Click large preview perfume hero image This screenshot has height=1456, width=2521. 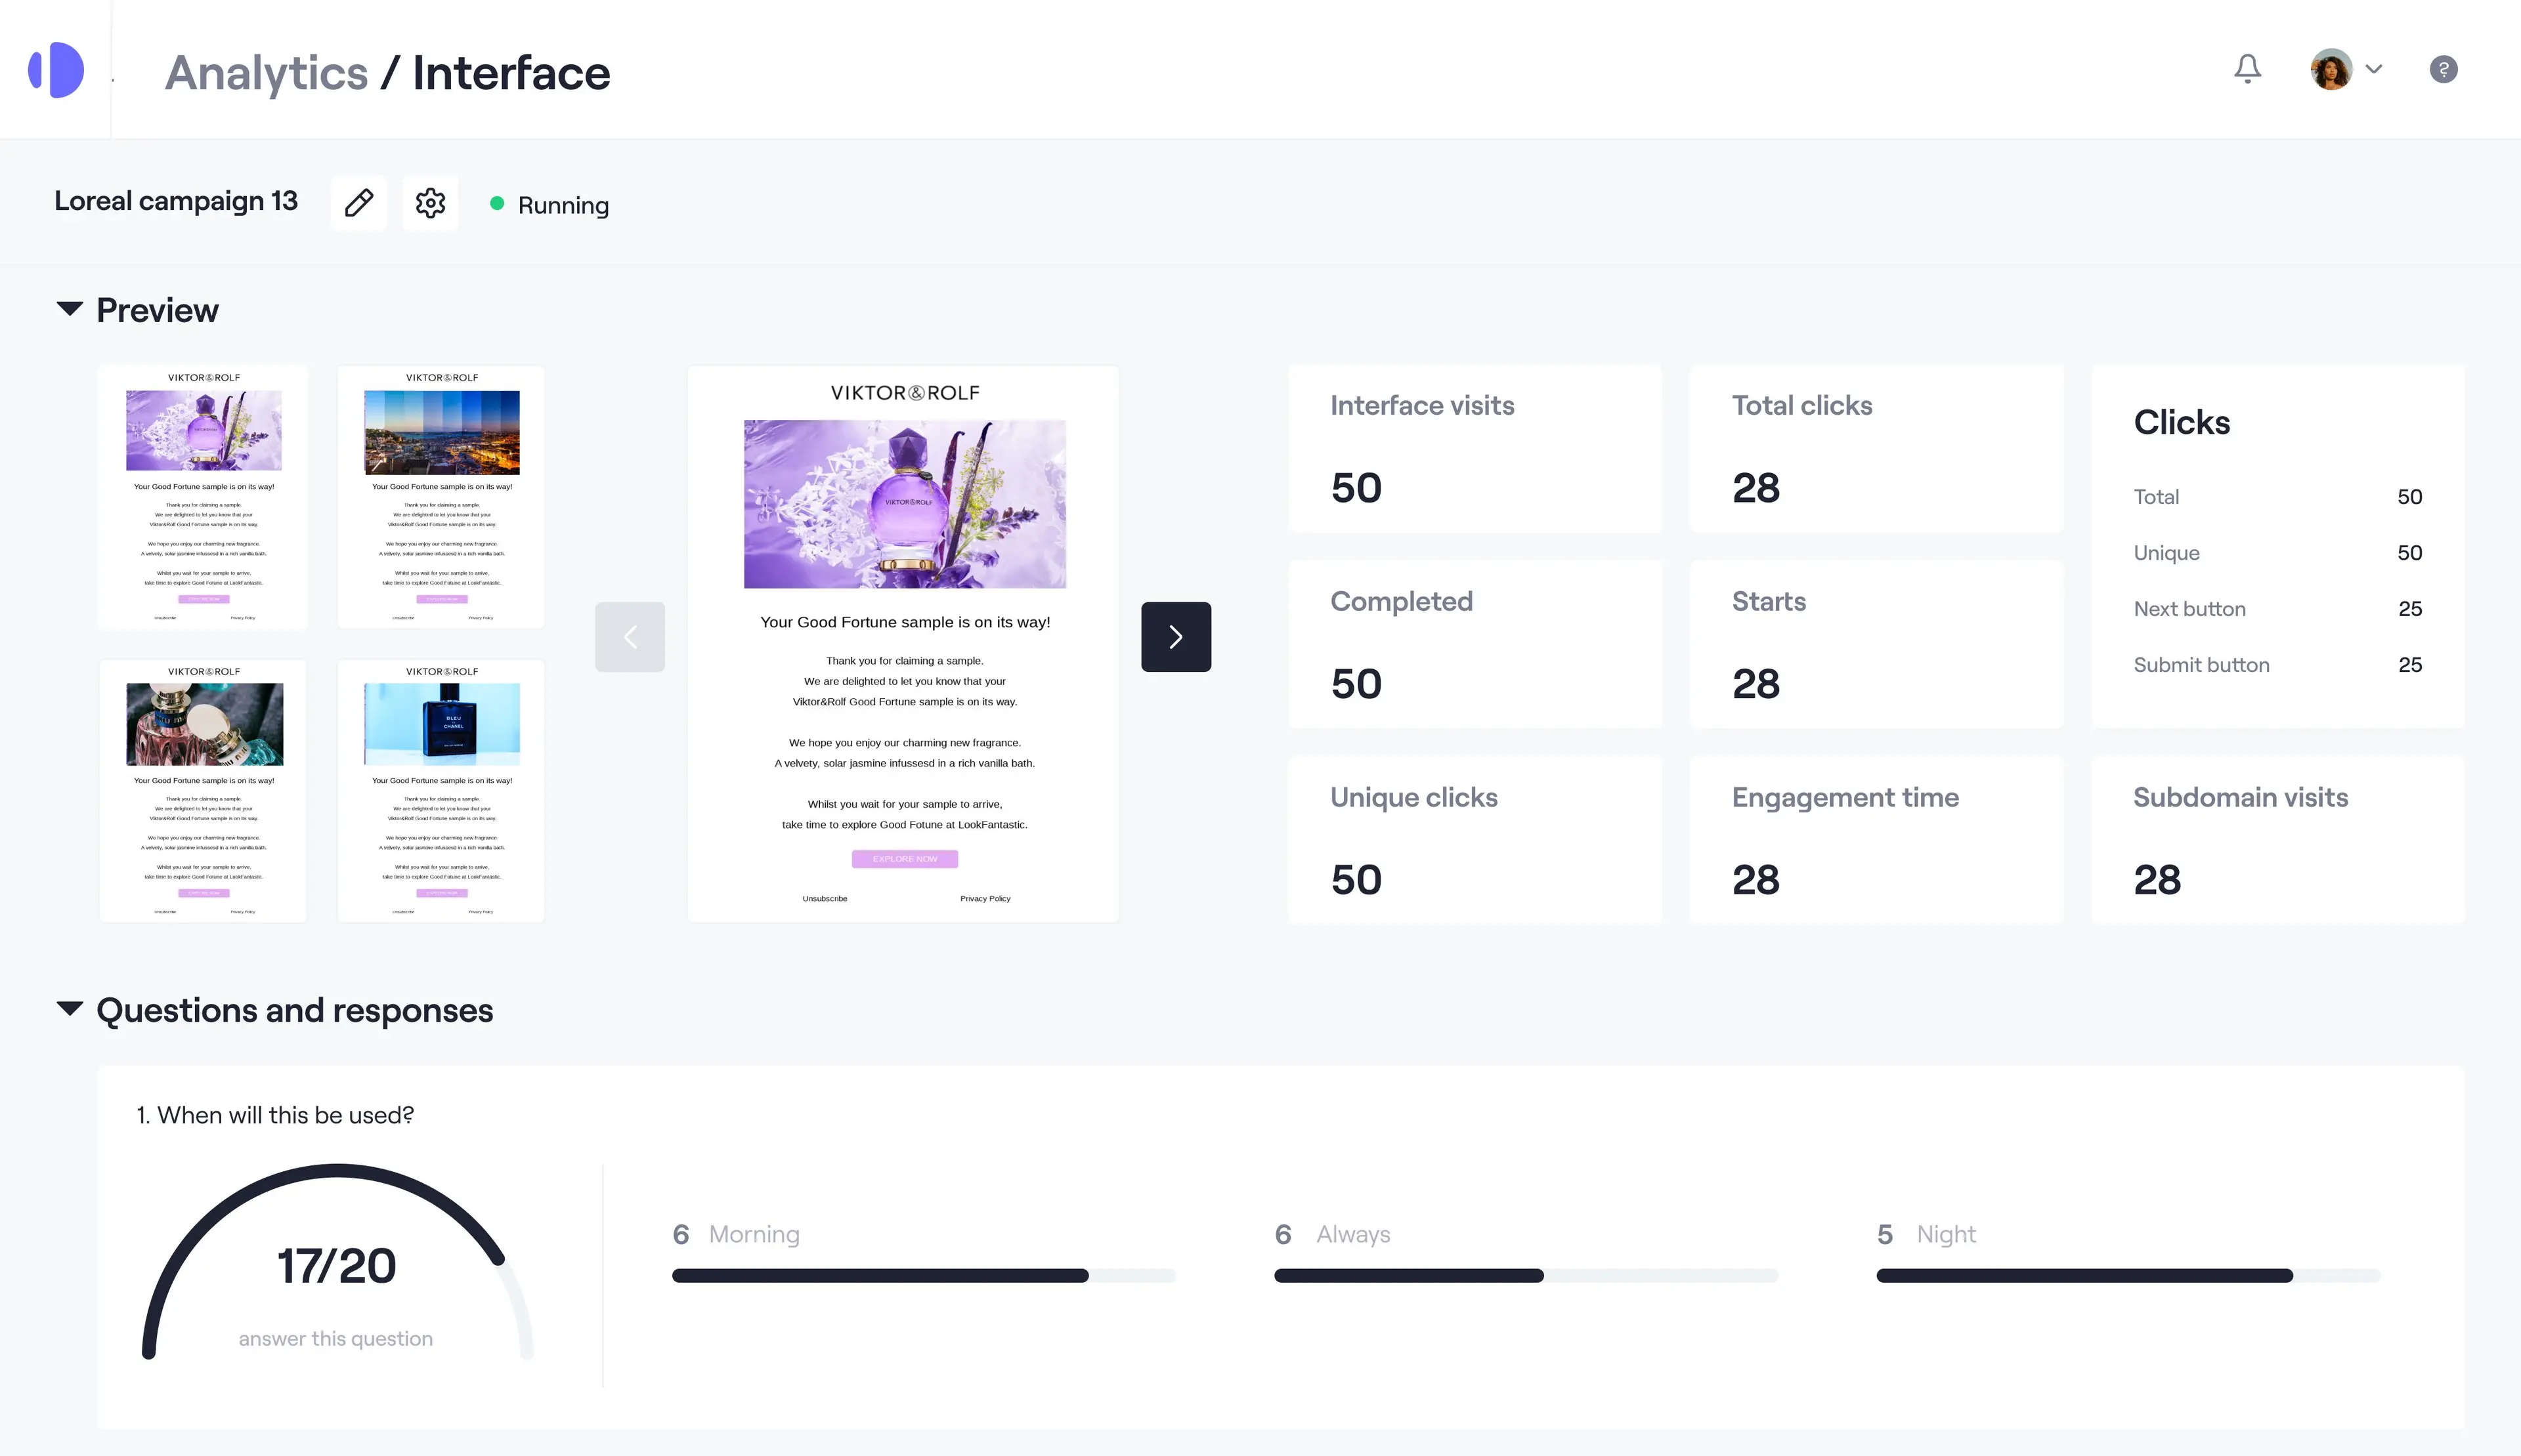pyautogui.click(x=905, y=504)
